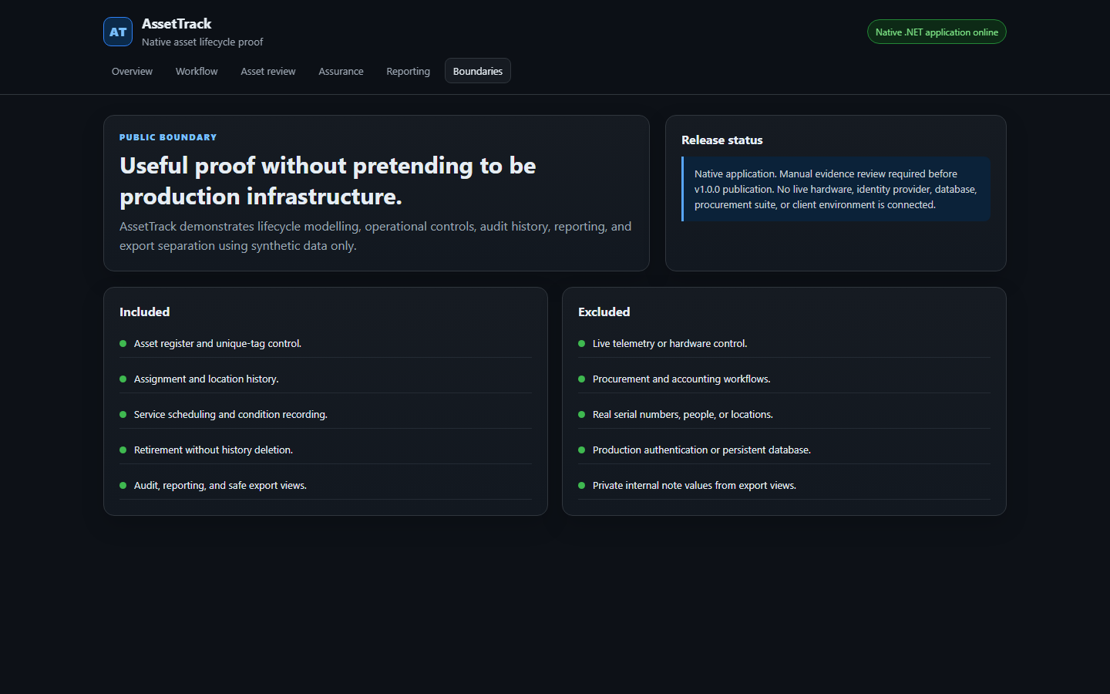Click the Release status heading

coord(722,140)
